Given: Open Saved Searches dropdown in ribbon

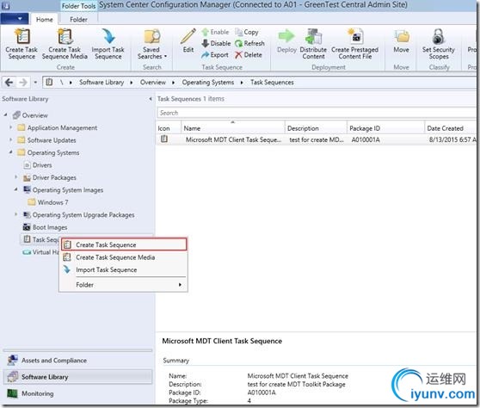Looking at the screenshot, I should (152, 44).
